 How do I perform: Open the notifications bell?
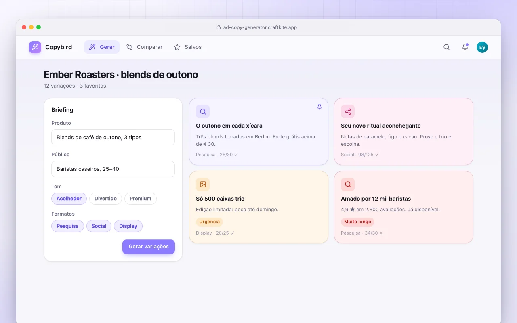point(465,47)
